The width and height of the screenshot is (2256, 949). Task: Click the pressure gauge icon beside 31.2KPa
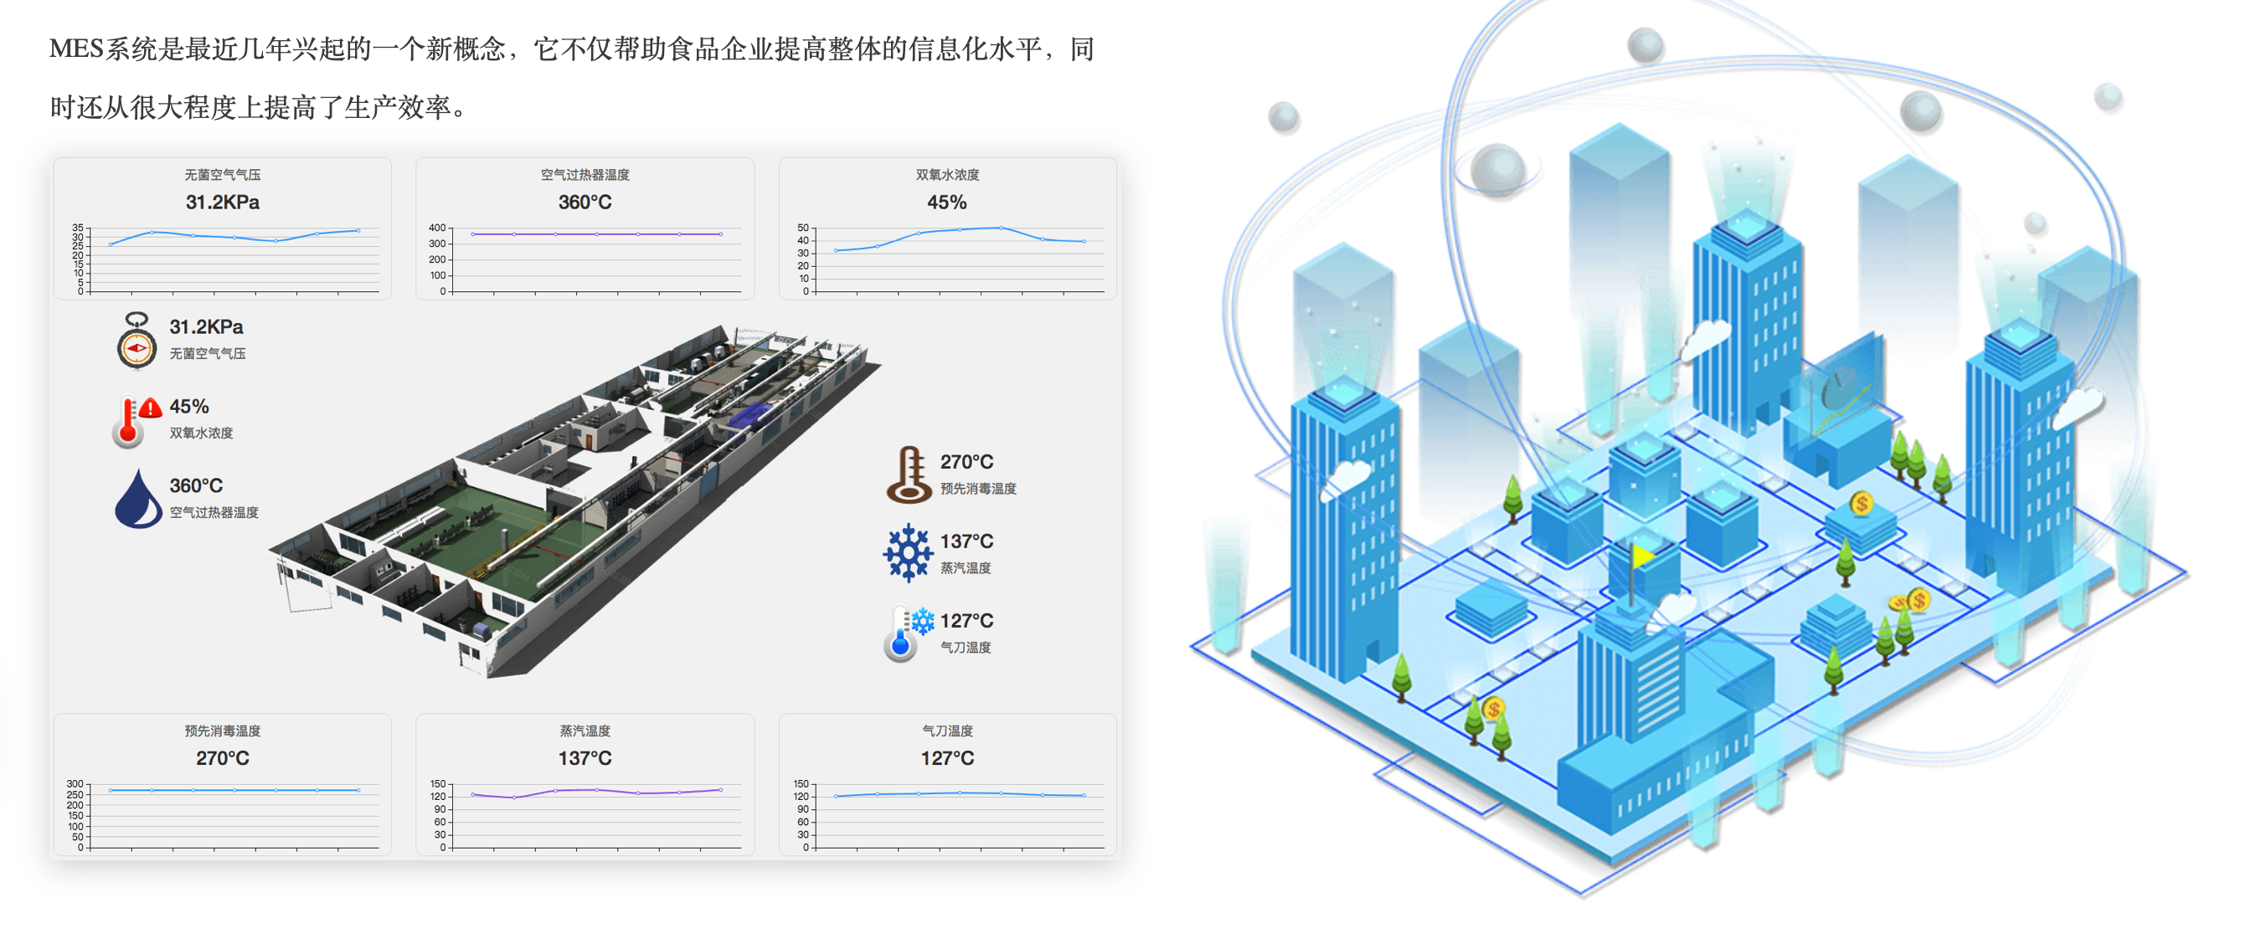pos(136,341)
